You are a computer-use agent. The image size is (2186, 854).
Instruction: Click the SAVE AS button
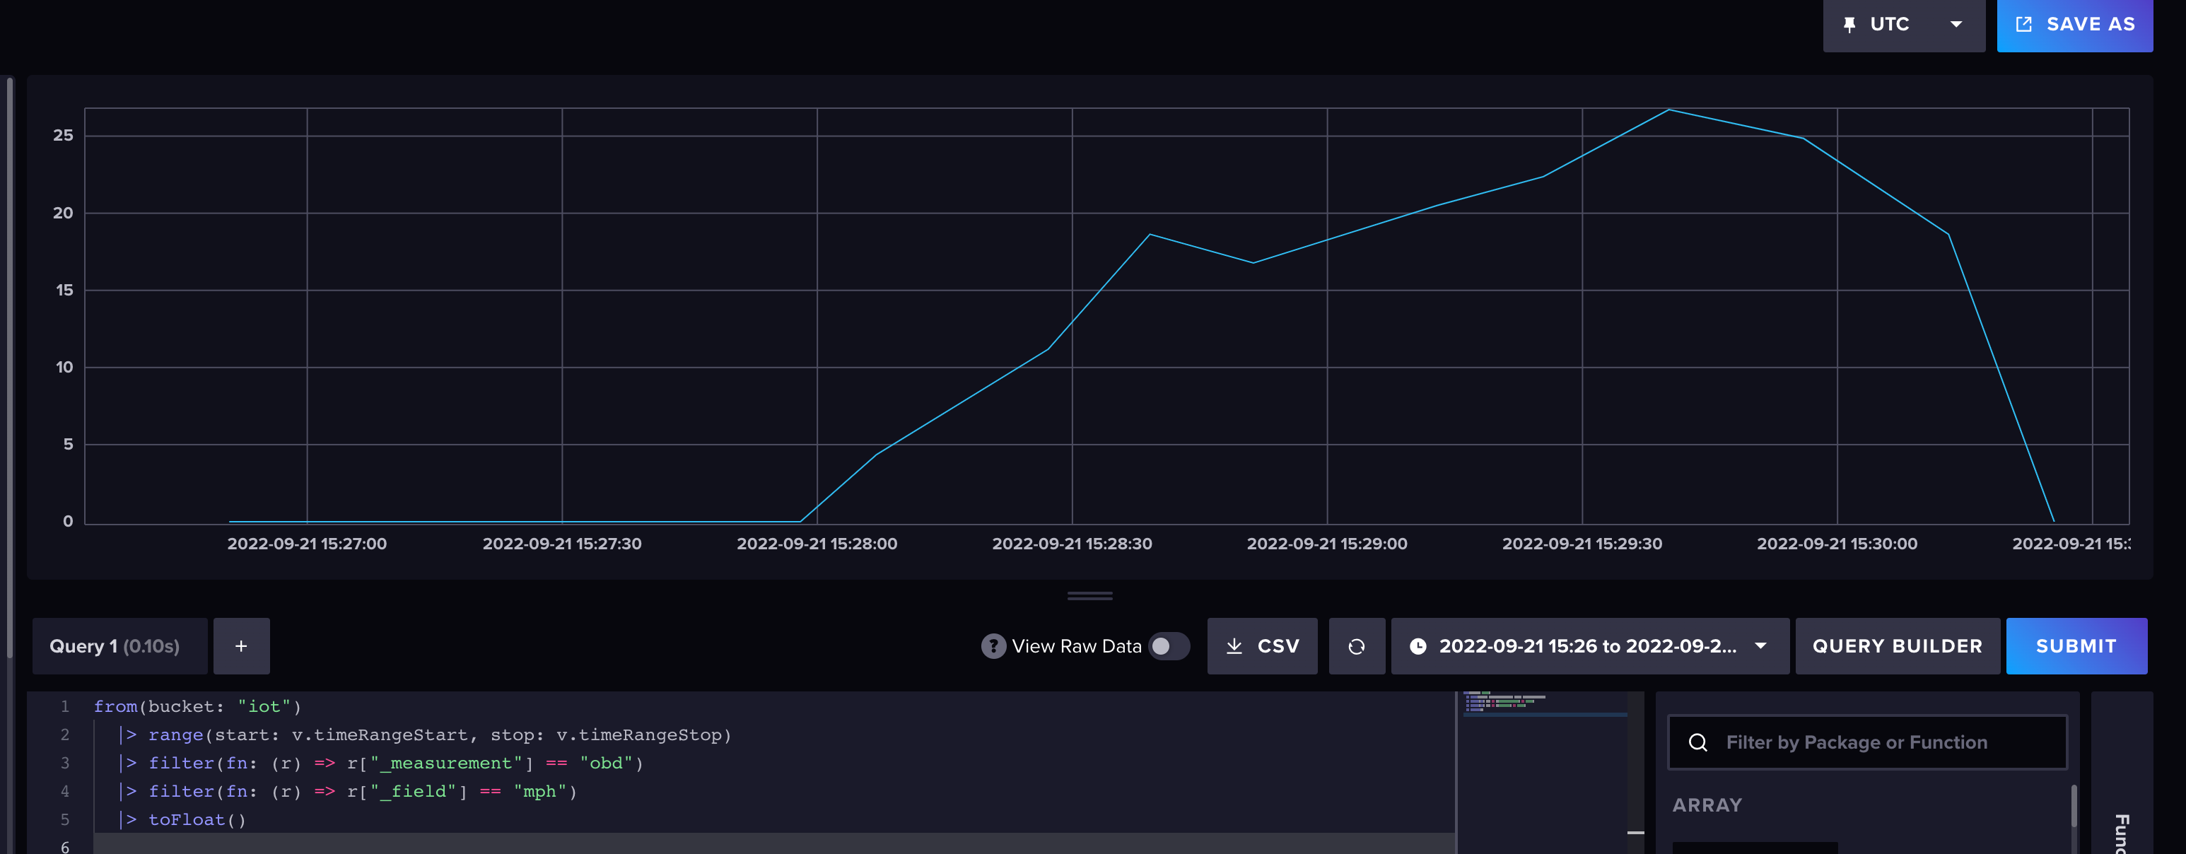click(2074, 24)
